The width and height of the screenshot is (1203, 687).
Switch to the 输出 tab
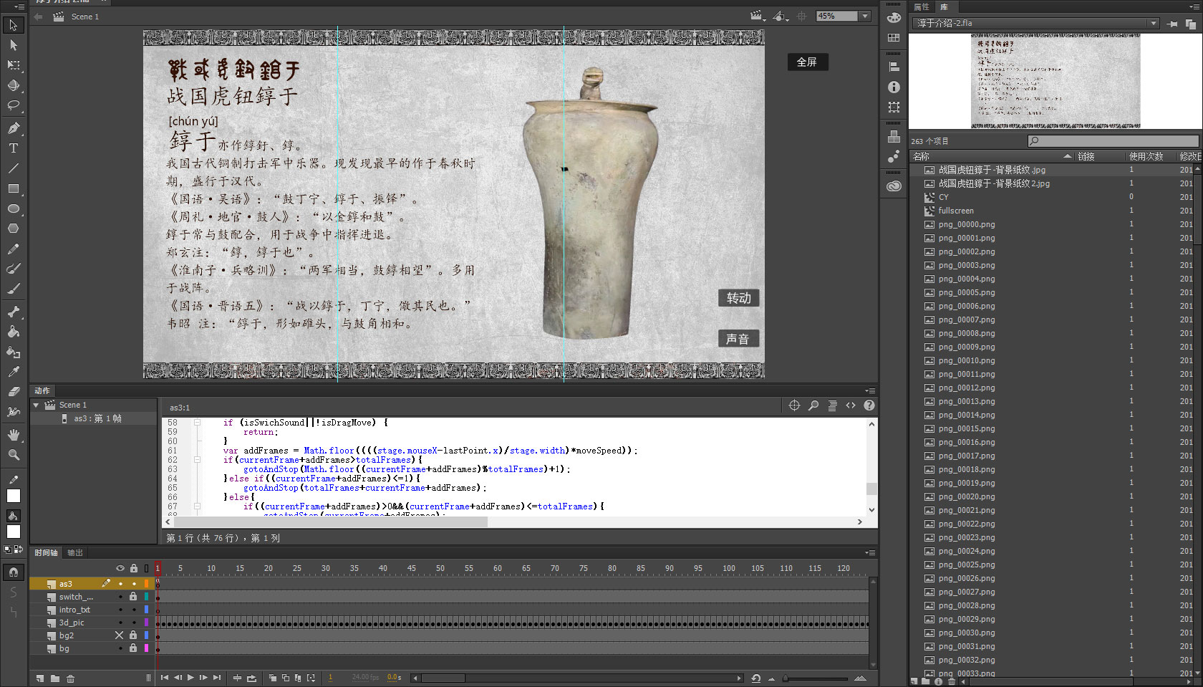point(75,553)
